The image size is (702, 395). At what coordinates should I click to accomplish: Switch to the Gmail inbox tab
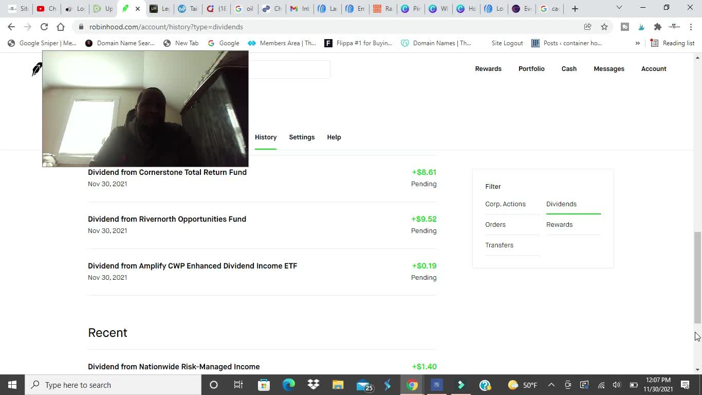(x=299, y=9)
